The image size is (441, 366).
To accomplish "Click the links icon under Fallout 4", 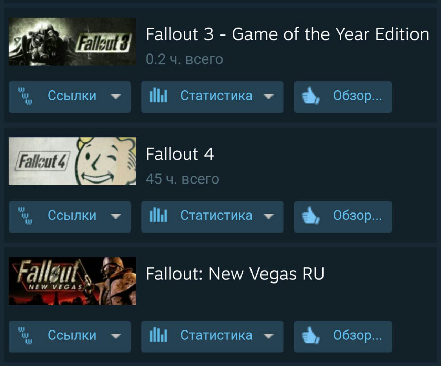I will tap(25, 216).
